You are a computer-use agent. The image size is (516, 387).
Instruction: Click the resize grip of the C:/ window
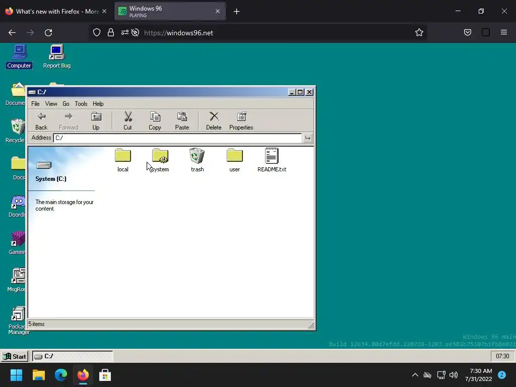click(311, 326)
